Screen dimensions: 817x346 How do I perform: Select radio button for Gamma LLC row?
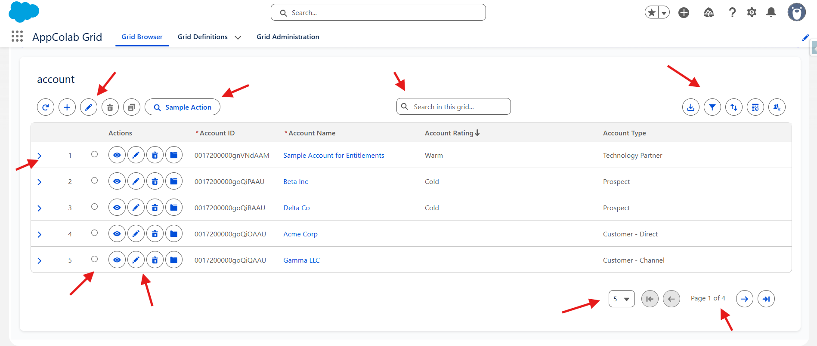[x=95, y=259]
